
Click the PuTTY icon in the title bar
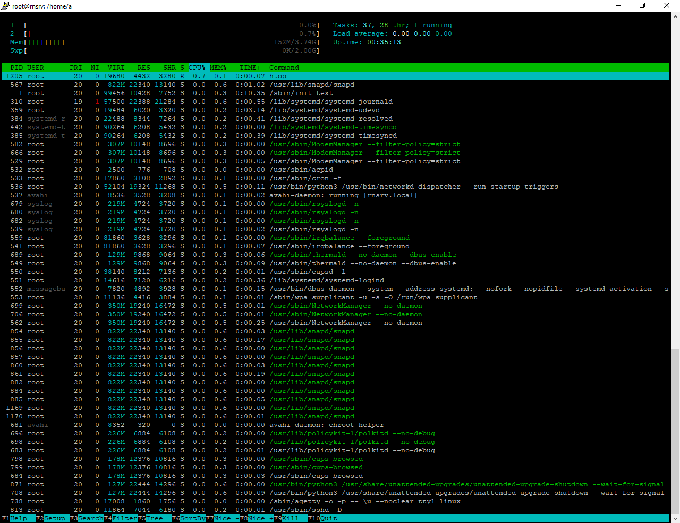tap(5, 6)
